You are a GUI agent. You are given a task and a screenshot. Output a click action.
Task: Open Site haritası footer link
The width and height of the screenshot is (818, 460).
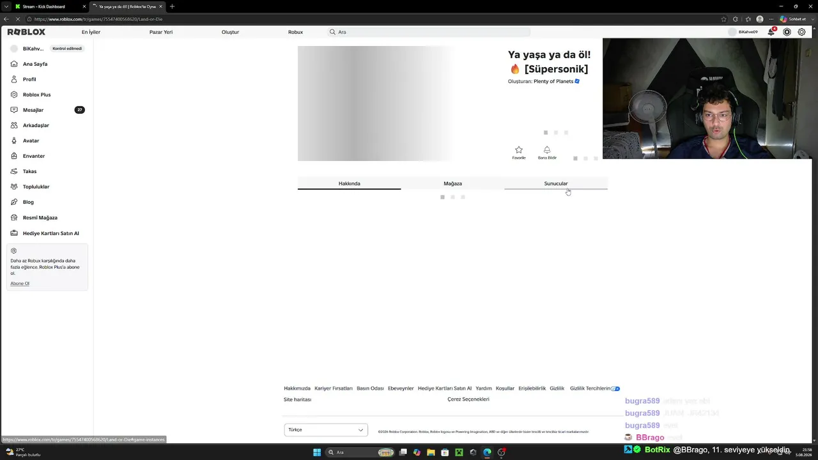click(x=297, y=400)
